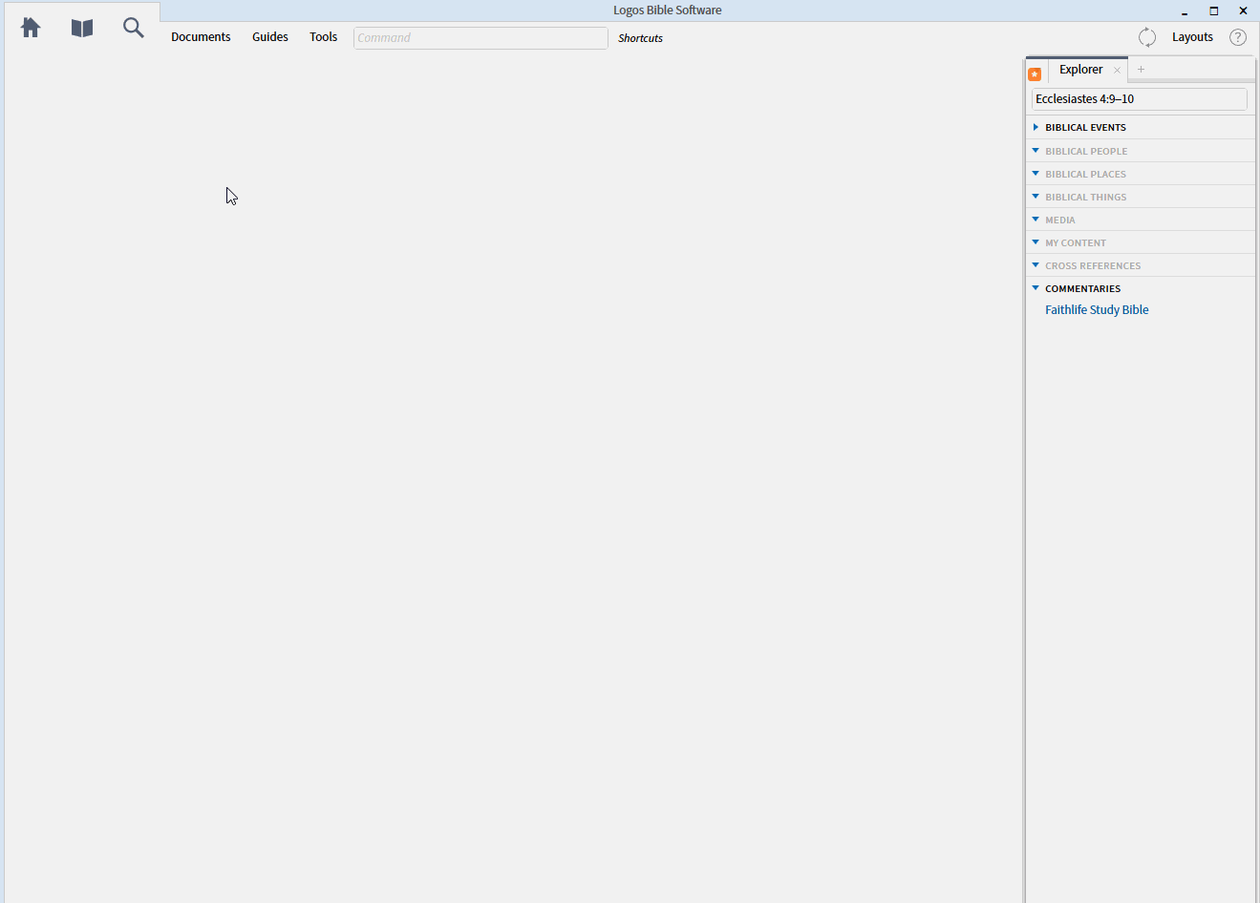Maximize the Logos Bible Software window
1260x903 pixels.
[1214, 10]
